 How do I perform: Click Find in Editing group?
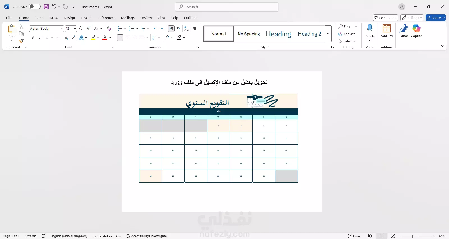[345, 26]
